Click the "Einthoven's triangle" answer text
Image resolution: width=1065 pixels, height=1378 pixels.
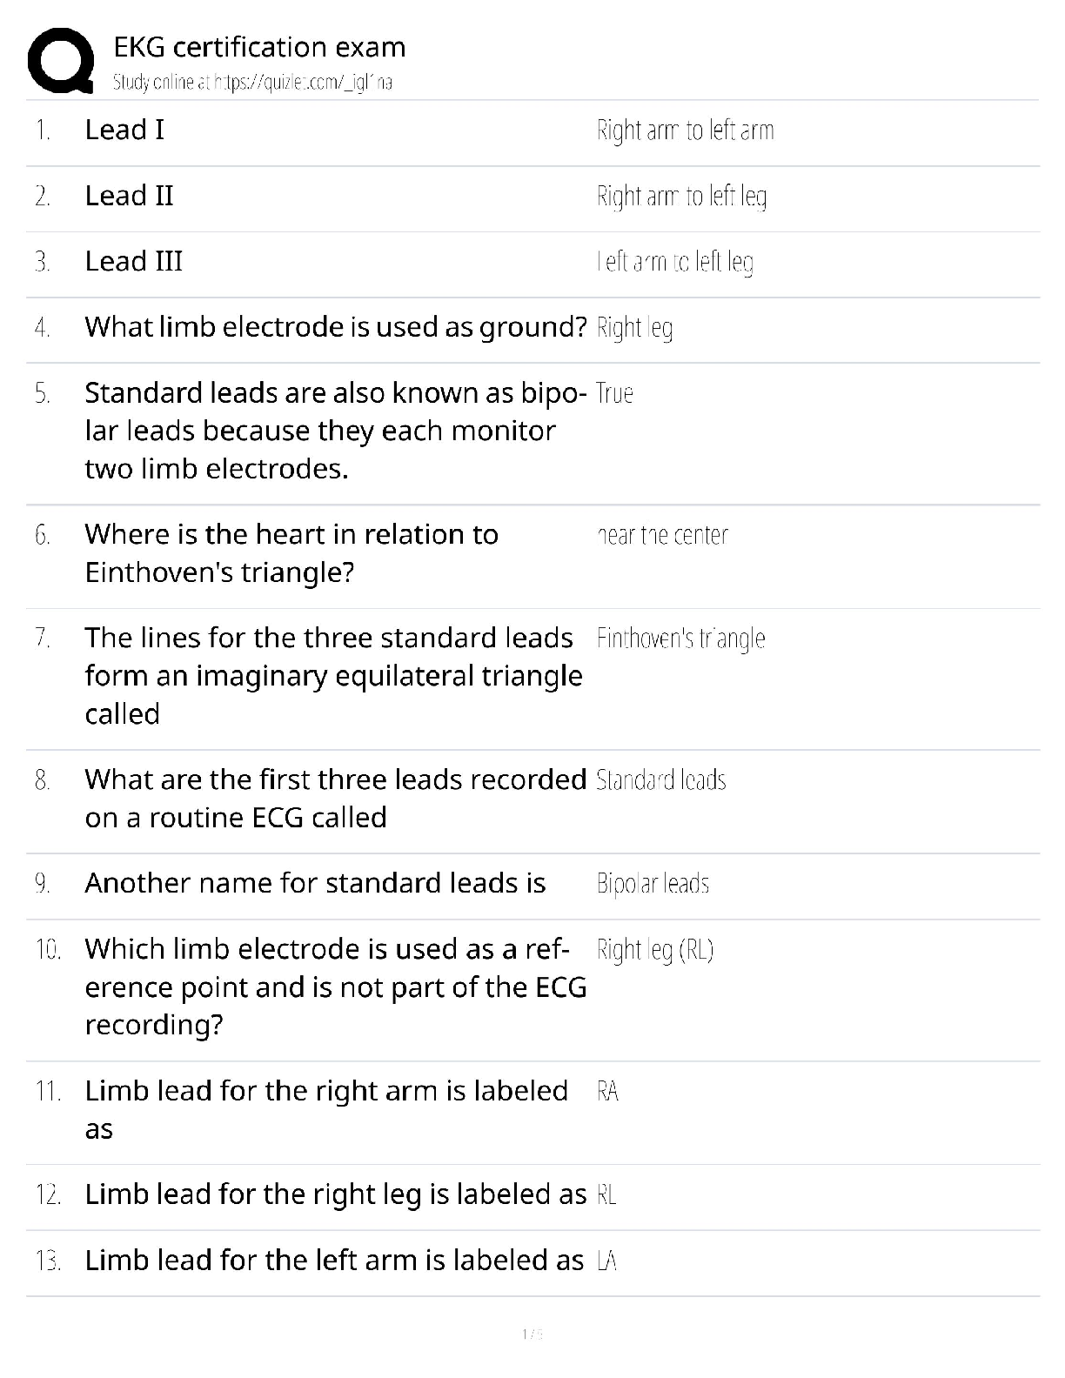tap(680, 639)
